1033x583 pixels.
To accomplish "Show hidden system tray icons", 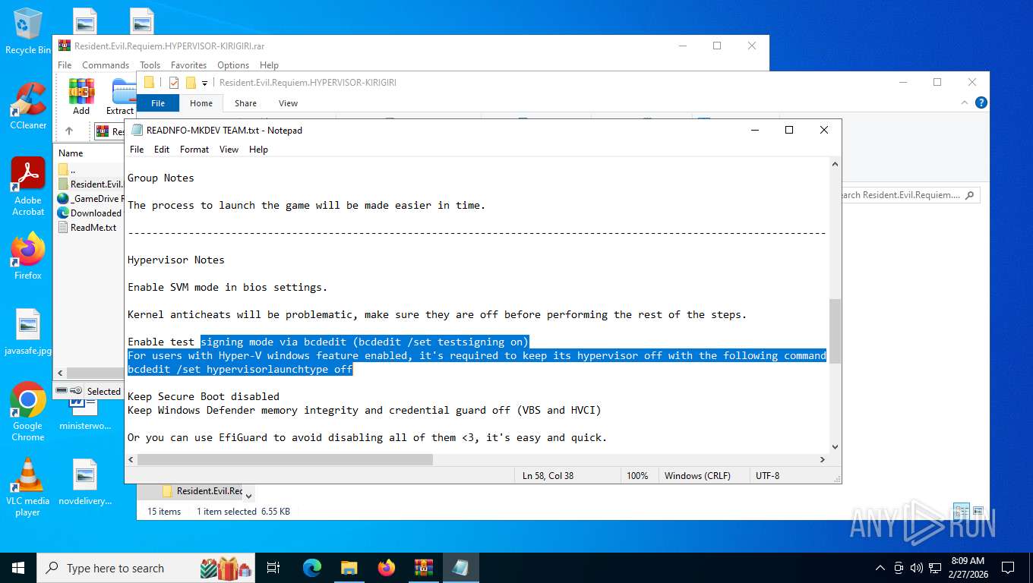I will [x=880, y=567].
